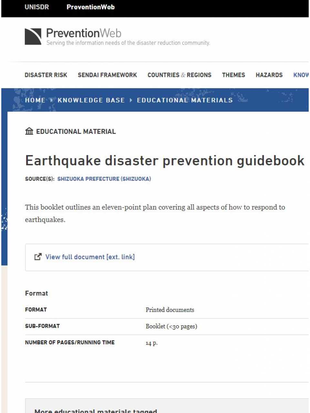Click the More educational materials tagged heading
The image size is (310, 413).
pyautogui.click(x=96, y=410)
